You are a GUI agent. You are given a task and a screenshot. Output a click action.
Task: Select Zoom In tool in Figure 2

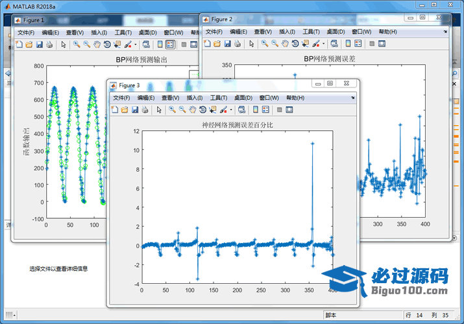point(265,43)
